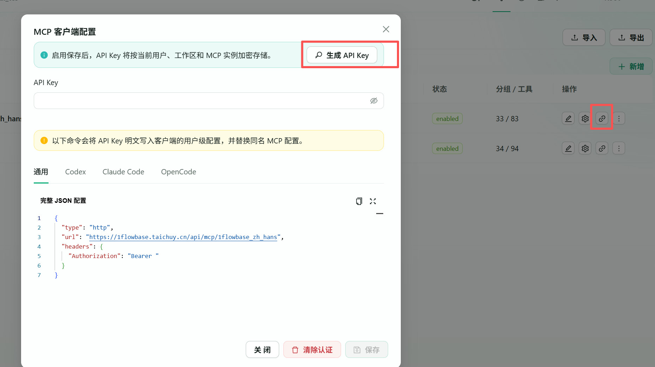Click the 新增 button
655x367 pixels.
(631, 66)
